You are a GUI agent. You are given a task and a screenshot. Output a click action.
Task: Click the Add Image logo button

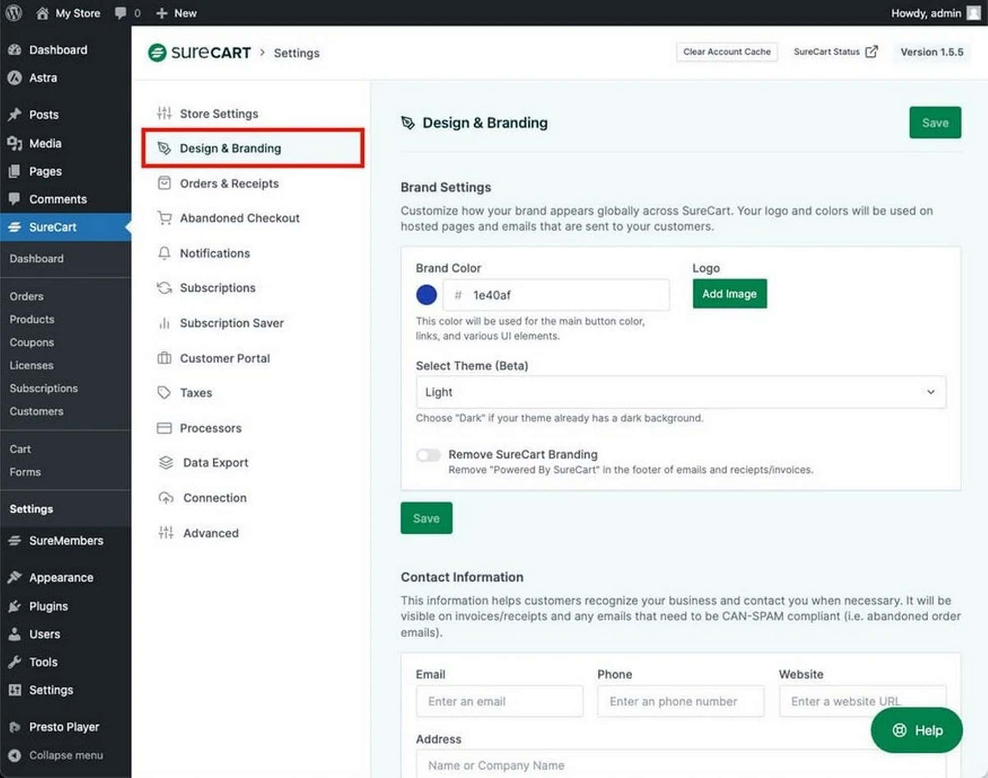click(x=729, y=294)
